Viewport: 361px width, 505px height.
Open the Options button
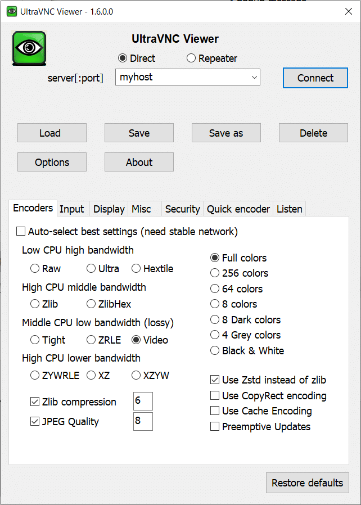[x=52, y=162]
